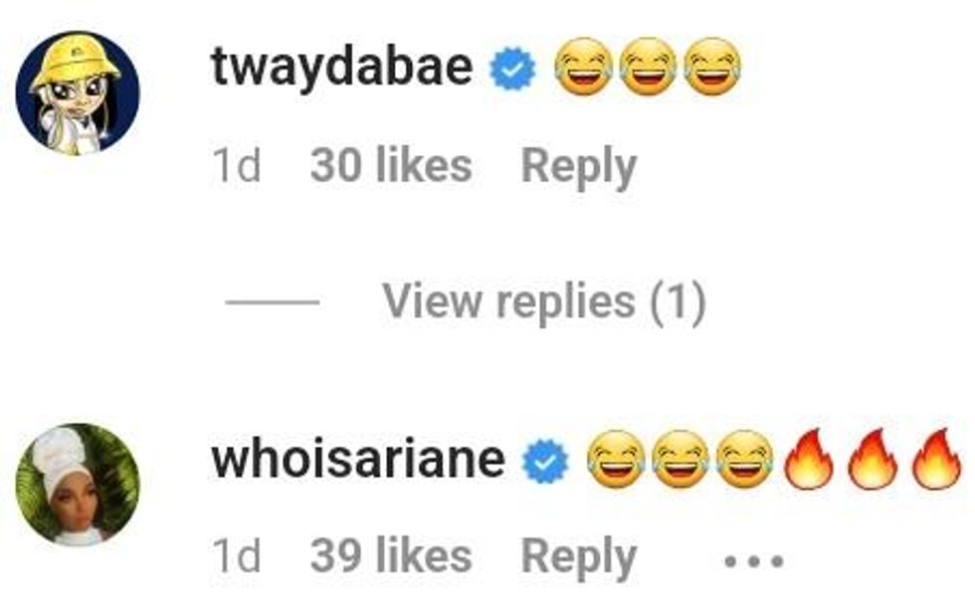Click first laughing emoji in whoisariane's comment
This screenshot has width=975, height=604.
616,459
